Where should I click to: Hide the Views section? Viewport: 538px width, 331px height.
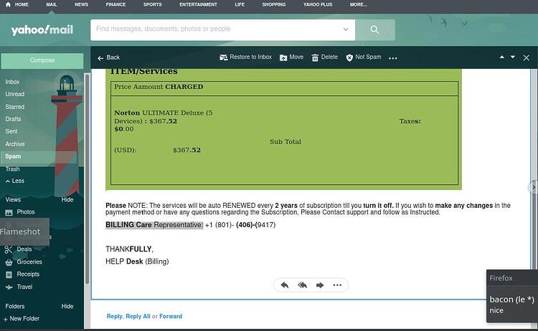click(67, 200)
